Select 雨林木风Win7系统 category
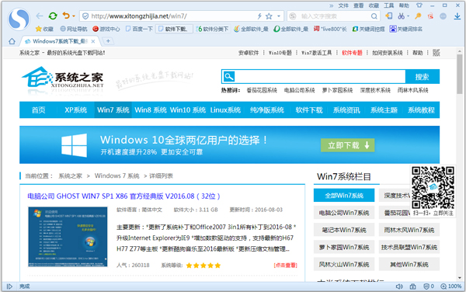 pyautogui.click(x=409, y=230)
